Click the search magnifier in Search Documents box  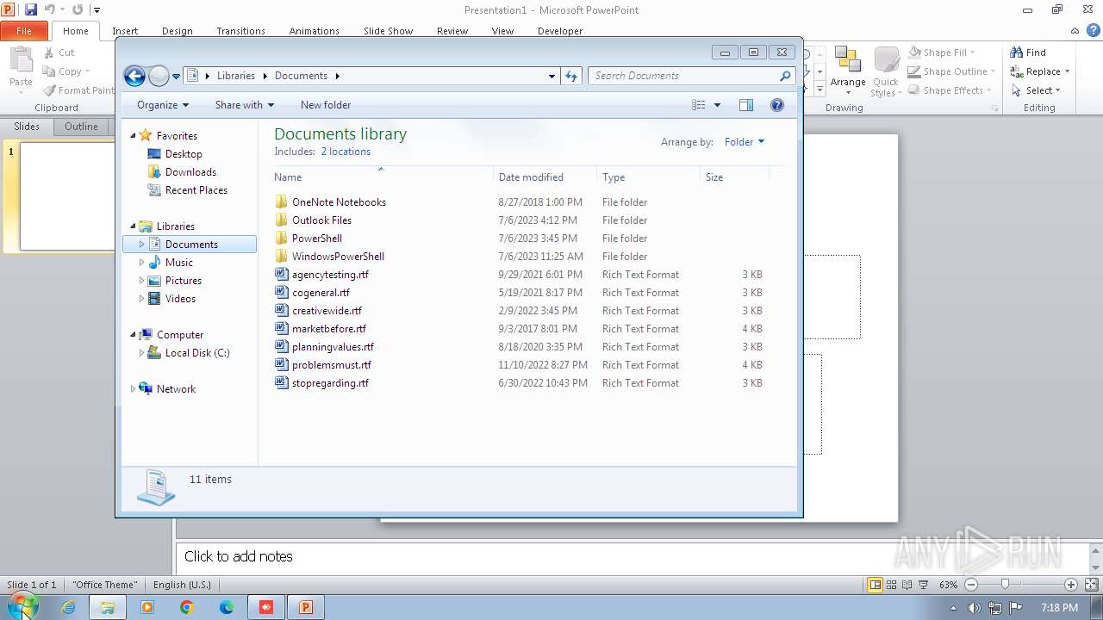tap(785, 76)
